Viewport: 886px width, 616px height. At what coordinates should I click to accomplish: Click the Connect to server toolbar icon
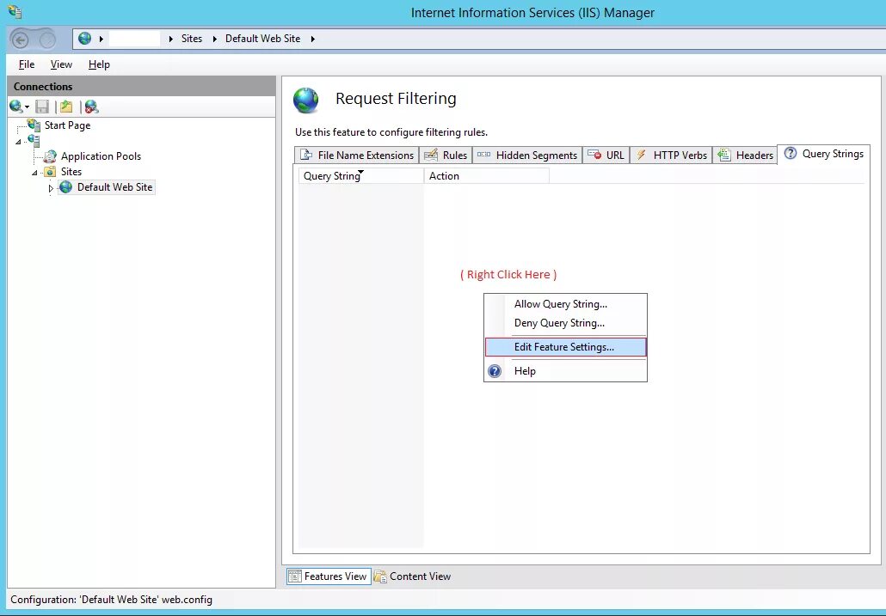point(15,106)
